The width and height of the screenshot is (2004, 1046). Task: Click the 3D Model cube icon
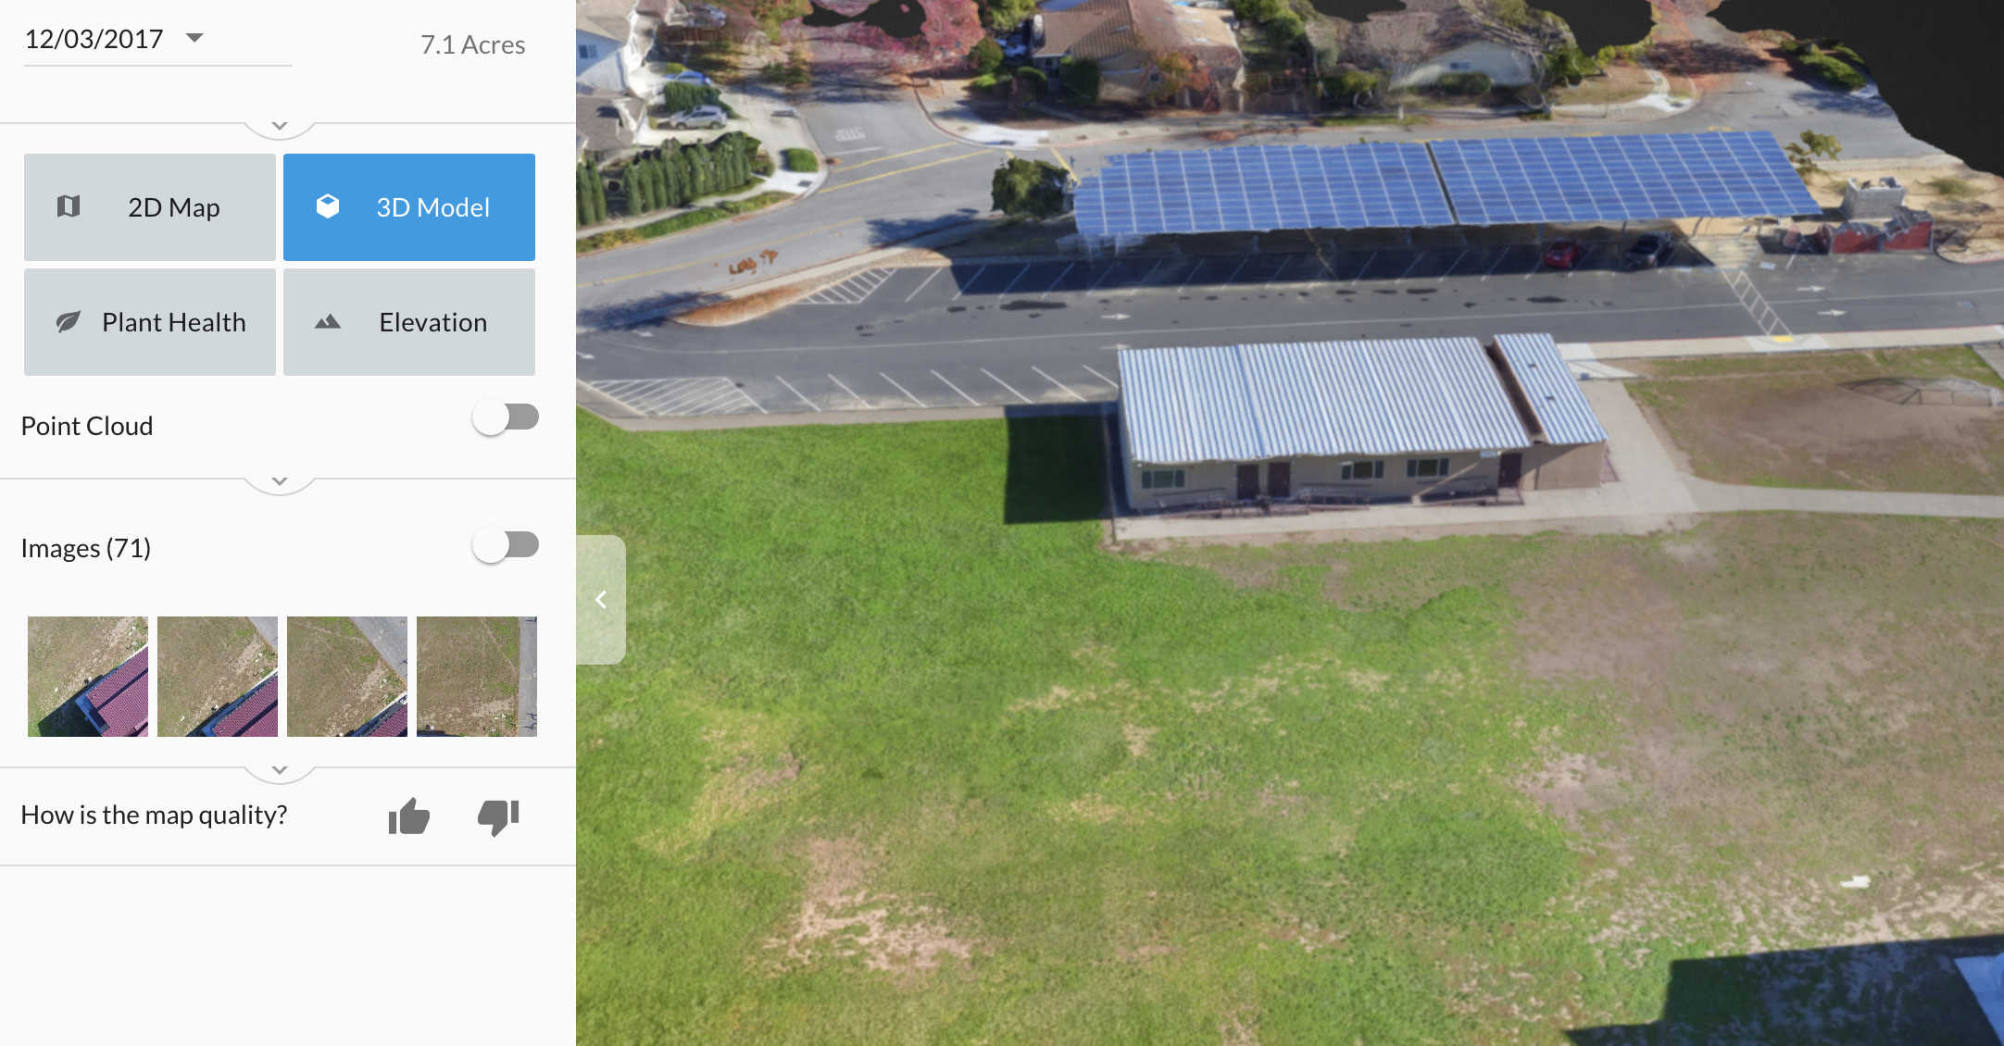(x=328, y=206)
